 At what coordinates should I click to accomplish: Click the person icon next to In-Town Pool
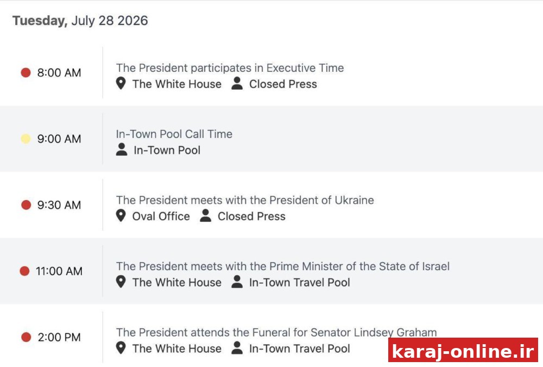(x=122, y=150)
